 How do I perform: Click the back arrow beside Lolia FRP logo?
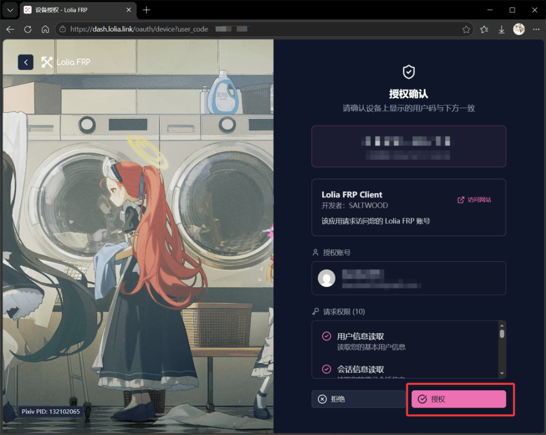click(26, 62)
